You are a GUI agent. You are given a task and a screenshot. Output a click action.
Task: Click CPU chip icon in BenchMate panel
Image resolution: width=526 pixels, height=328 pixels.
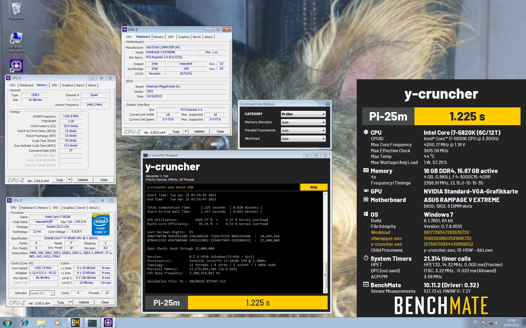tap(366, 132)
